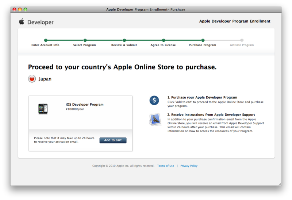The image size is (292, 200).
Task: Click the blue dollar sign icon
Action: (x=154, y=101)
